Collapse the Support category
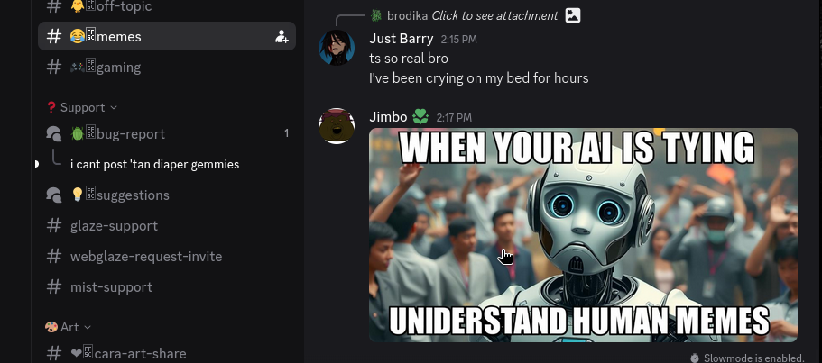 (x=81, y=108)
